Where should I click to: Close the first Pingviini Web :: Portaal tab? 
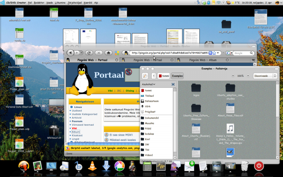[117, 60]
